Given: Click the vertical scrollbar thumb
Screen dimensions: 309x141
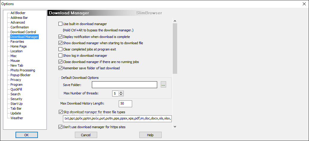Looking at the screenshot, I should [175, 48].
